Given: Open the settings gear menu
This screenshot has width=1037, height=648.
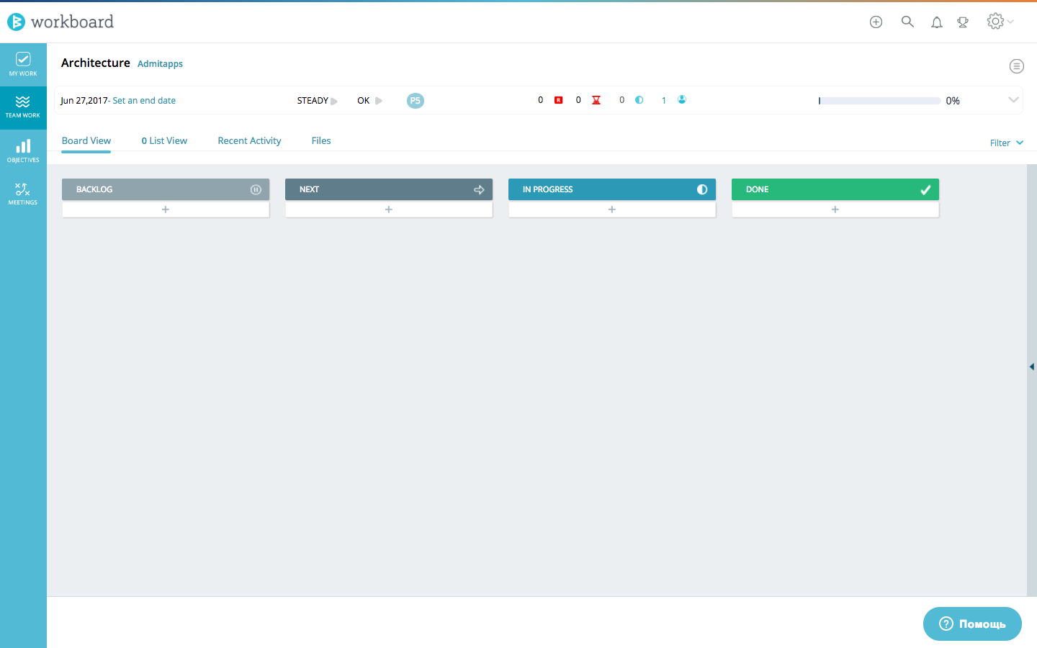Looking at the screenshot, I should pyautogui.click(x=995, y=22).
